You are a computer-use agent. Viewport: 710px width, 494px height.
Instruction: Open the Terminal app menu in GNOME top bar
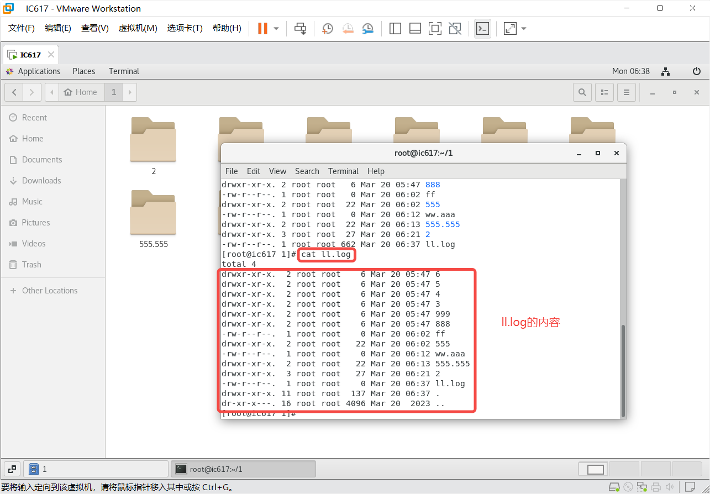(124, 71)
